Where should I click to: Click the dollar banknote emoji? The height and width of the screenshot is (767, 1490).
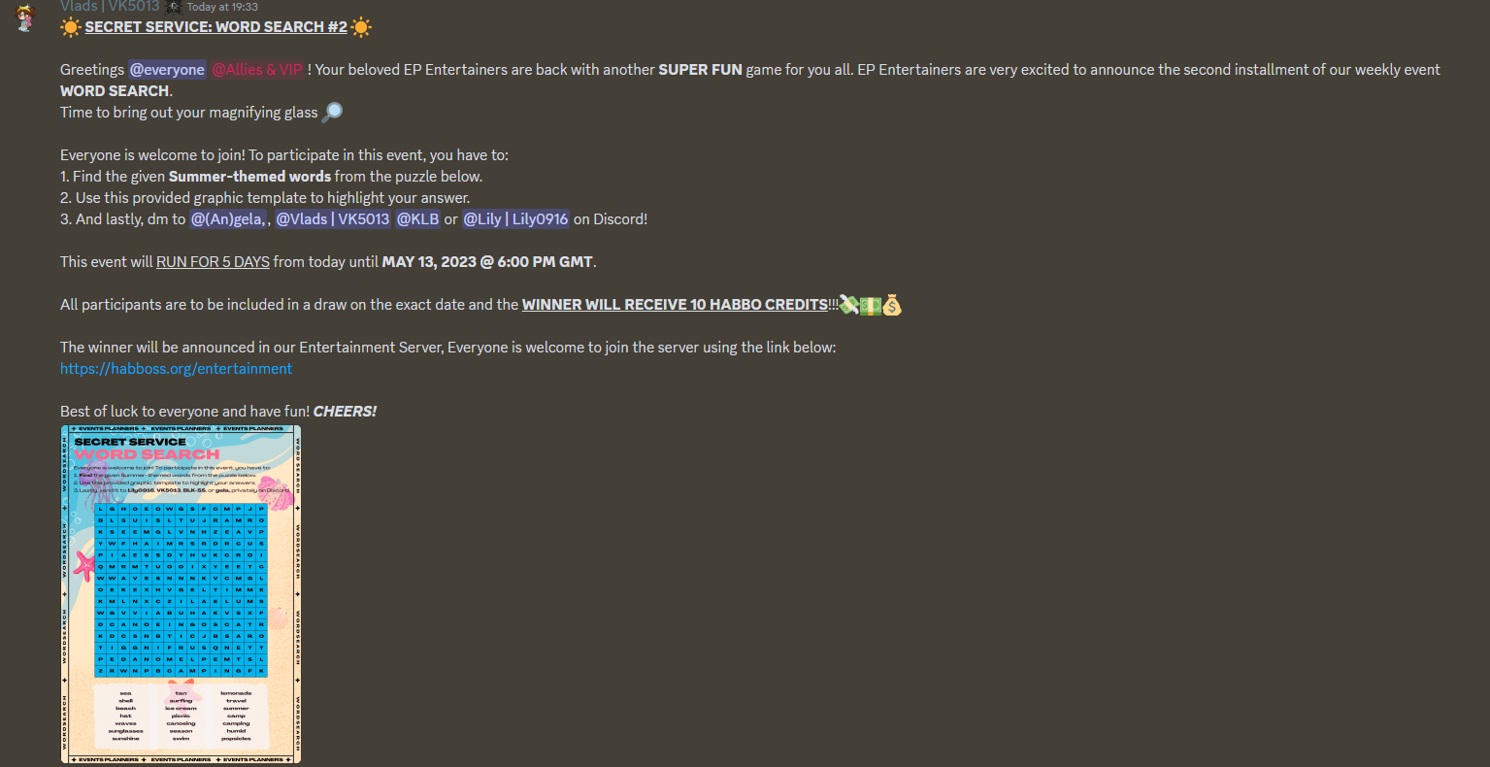(x=871, y=305)
